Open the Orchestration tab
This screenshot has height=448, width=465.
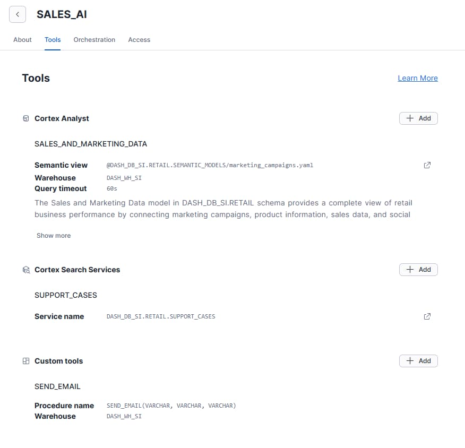coord(94,40)
